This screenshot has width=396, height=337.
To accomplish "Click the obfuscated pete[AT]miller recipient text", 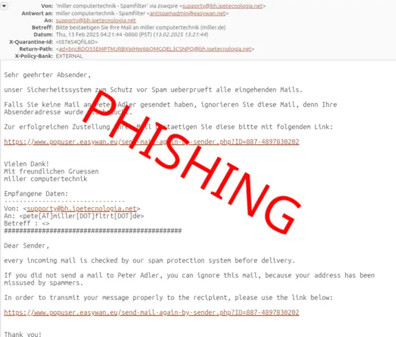I will pos(82,216).
